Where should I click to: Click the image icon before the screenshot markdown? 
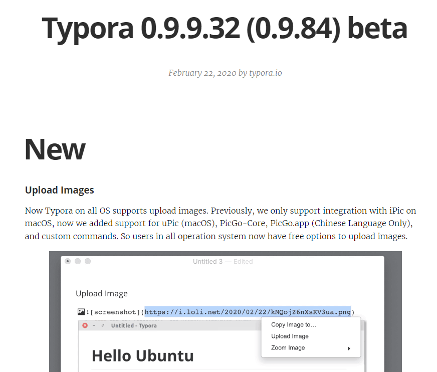tap(81, 312)
